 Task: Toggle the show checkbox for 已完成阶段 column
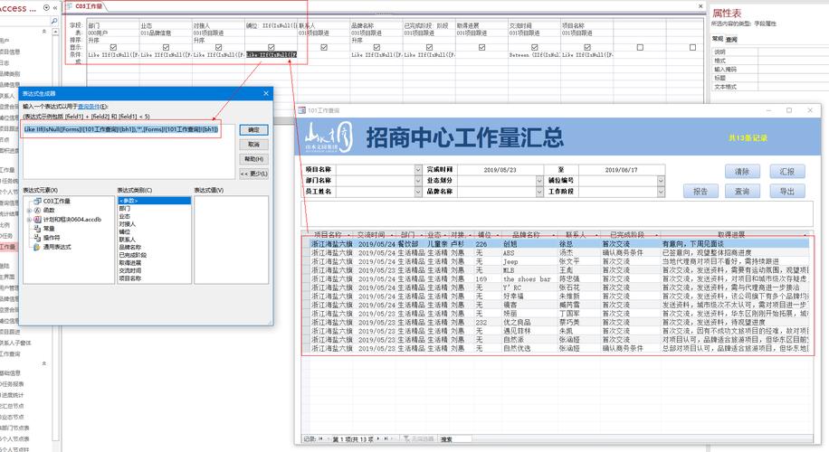point(429,48)
